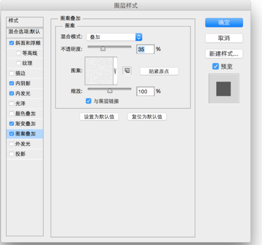
Task: Click the 取消 button
Action: [224, 38]
